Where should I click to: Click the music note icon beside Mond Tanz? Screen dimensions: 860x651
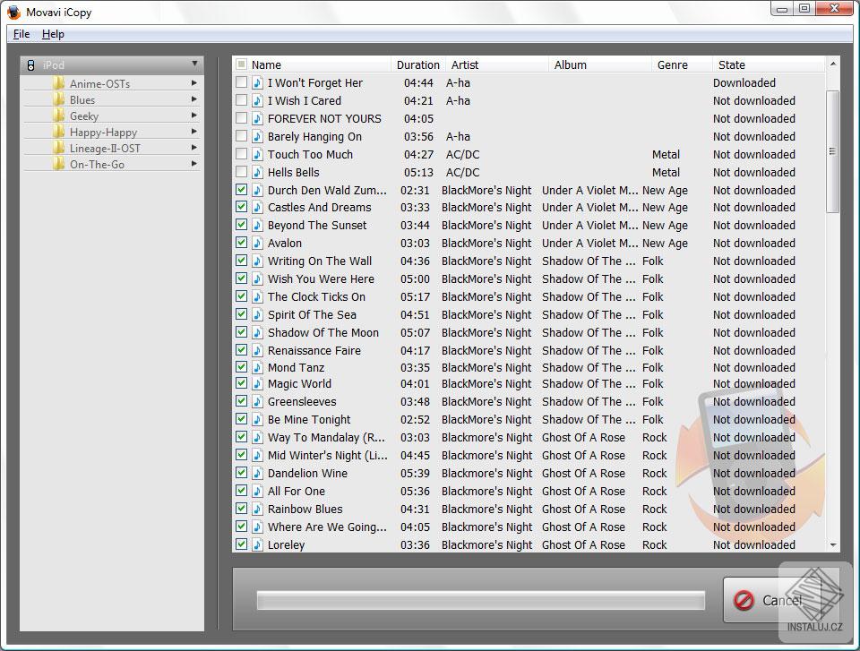257,367
